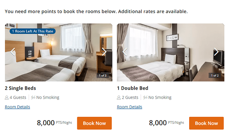Open Room Details for 2 Single Beds

[17, 107]
